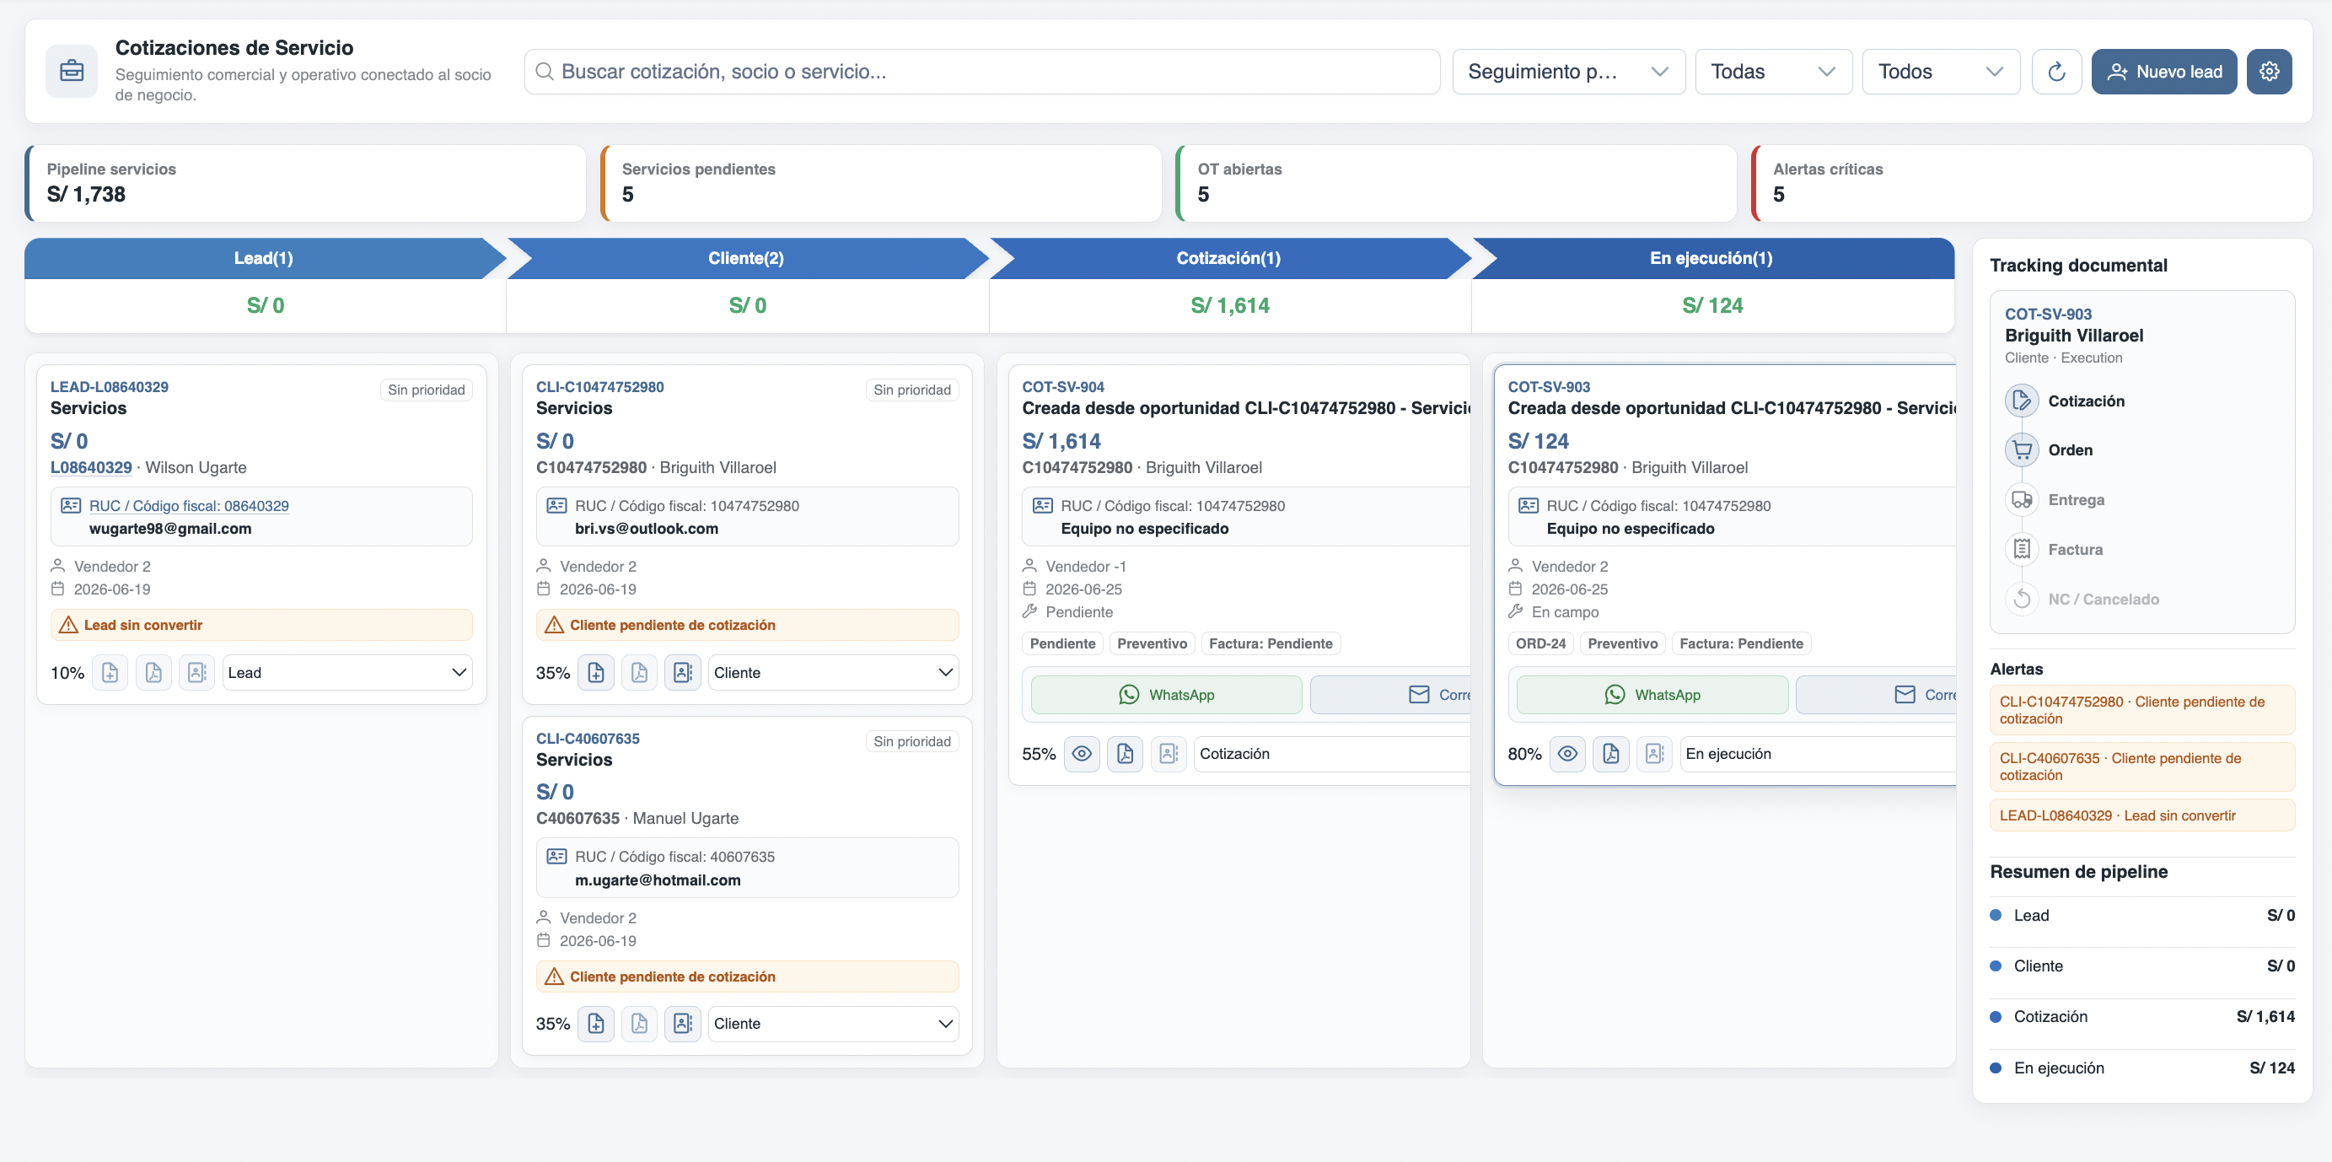This screenshot has width=2332, height=1162.
Task: Open the L08640329 partner link
Action: point(90,467)
